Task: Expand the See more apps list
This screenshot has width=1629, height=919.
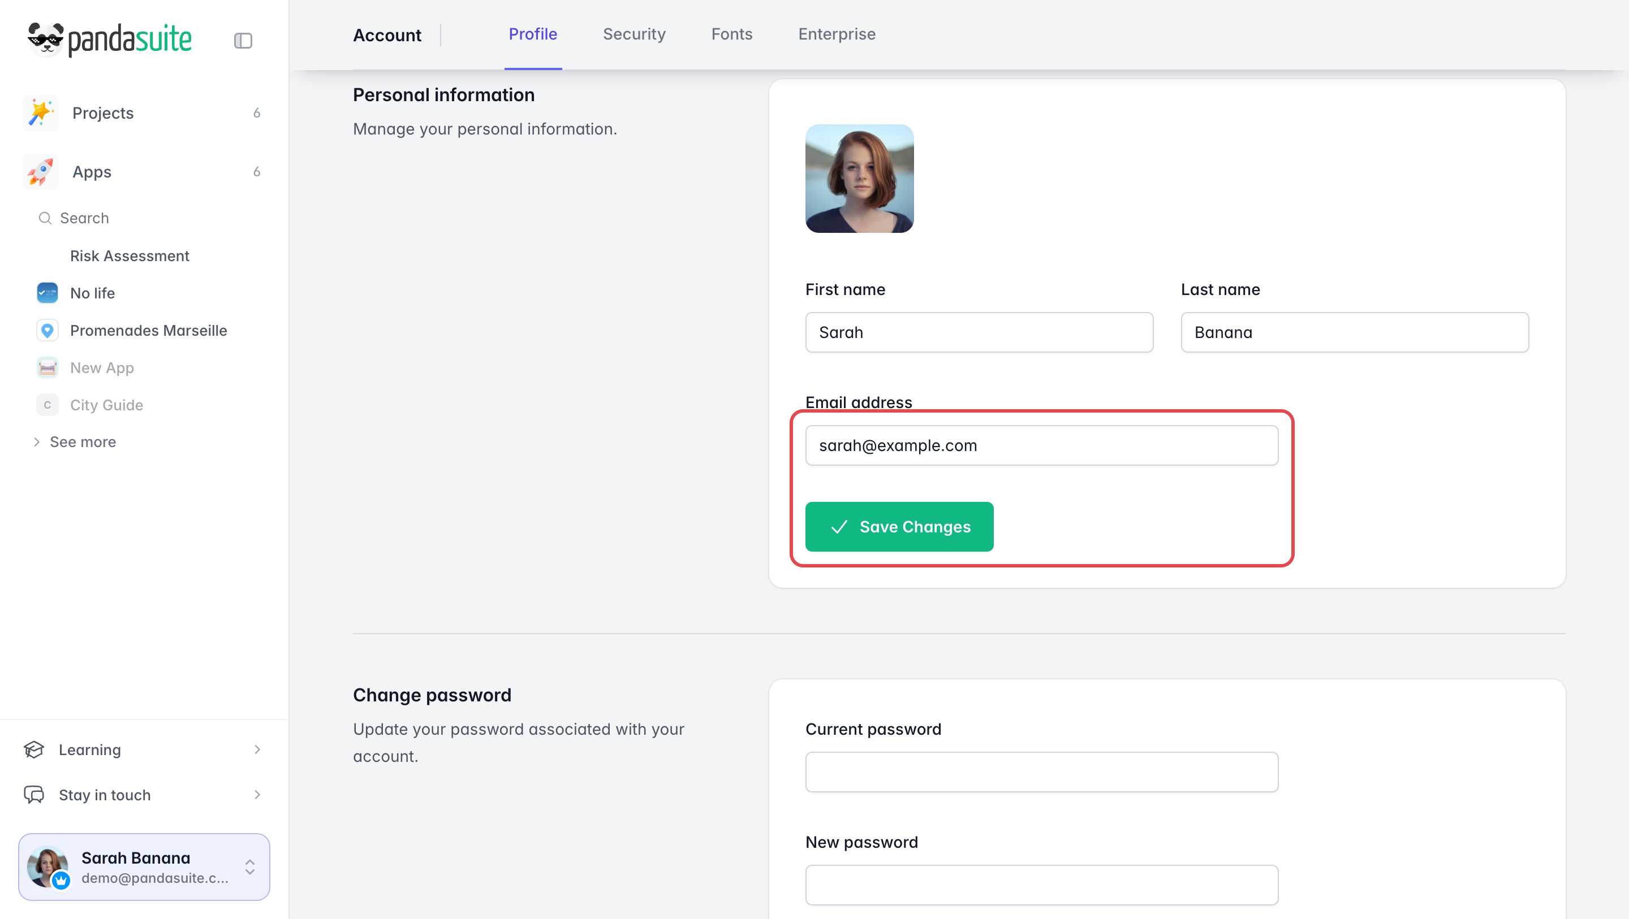Action: click(x=75, y=442)
